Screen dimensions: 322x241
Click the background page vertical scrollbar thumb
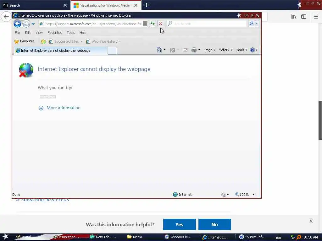[320, 120]
